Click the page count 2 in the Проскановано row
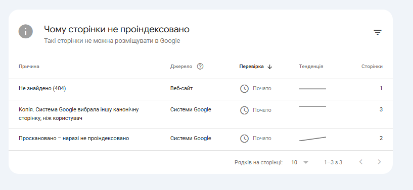413x190 pixels. coord(381,138)
